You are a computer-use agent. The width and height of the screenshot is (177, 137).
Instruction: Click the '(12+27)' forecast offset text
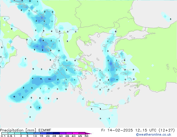[167, 130]
